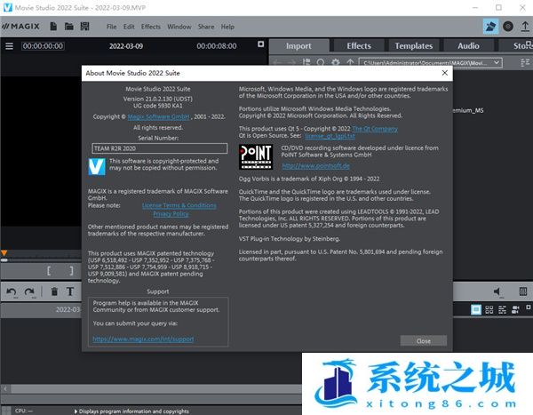The width and height of the screenshot is (533, 415).
Task: Switch to the Effects tab in Media Pool
Action: point(359,46)
